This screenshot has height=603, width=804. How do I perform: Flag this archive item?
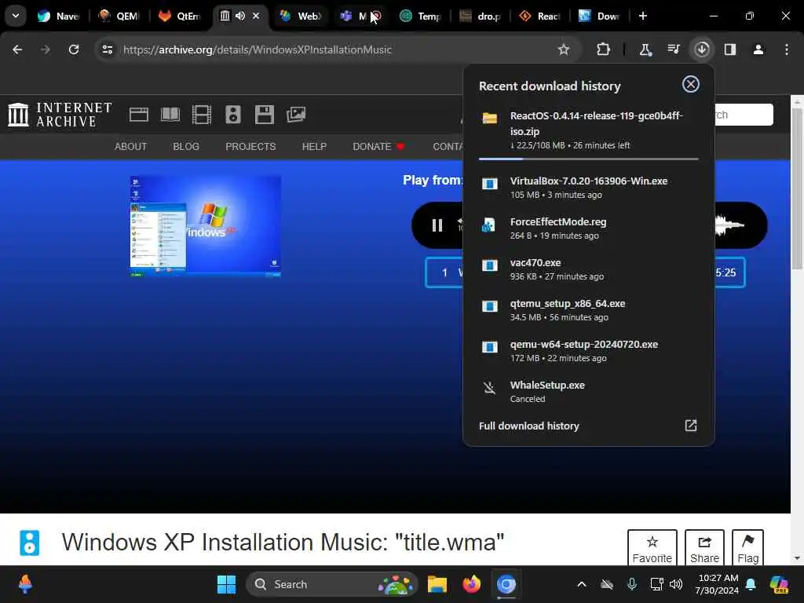pos(747,547)
